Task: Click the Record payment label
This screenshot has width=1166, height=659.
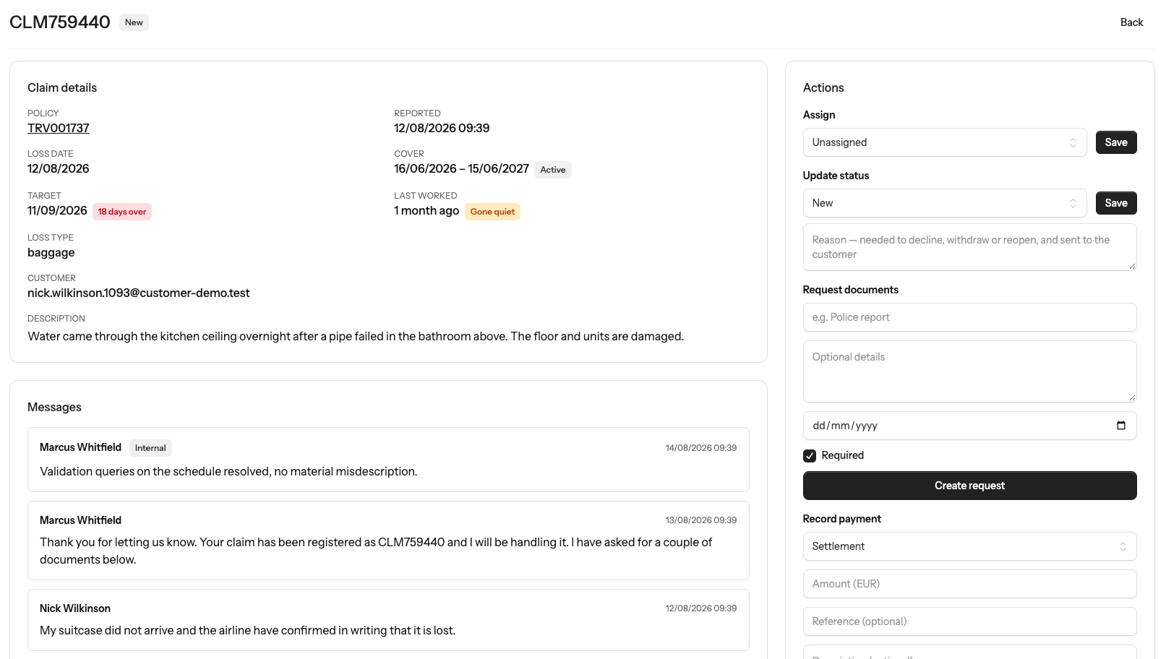Action: [x=841, y=519]
